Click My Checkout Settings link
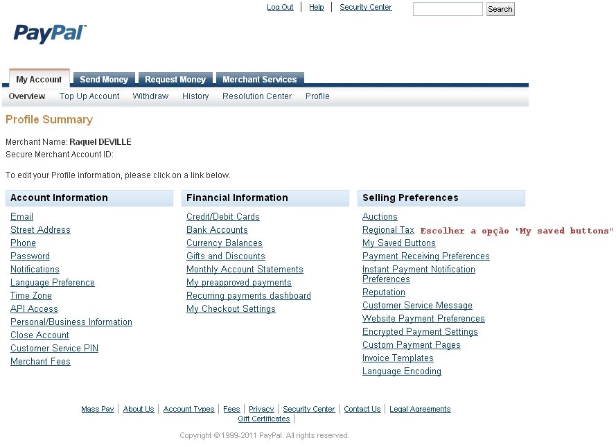This screenshot has height=447, width=616. pos(231,308)
